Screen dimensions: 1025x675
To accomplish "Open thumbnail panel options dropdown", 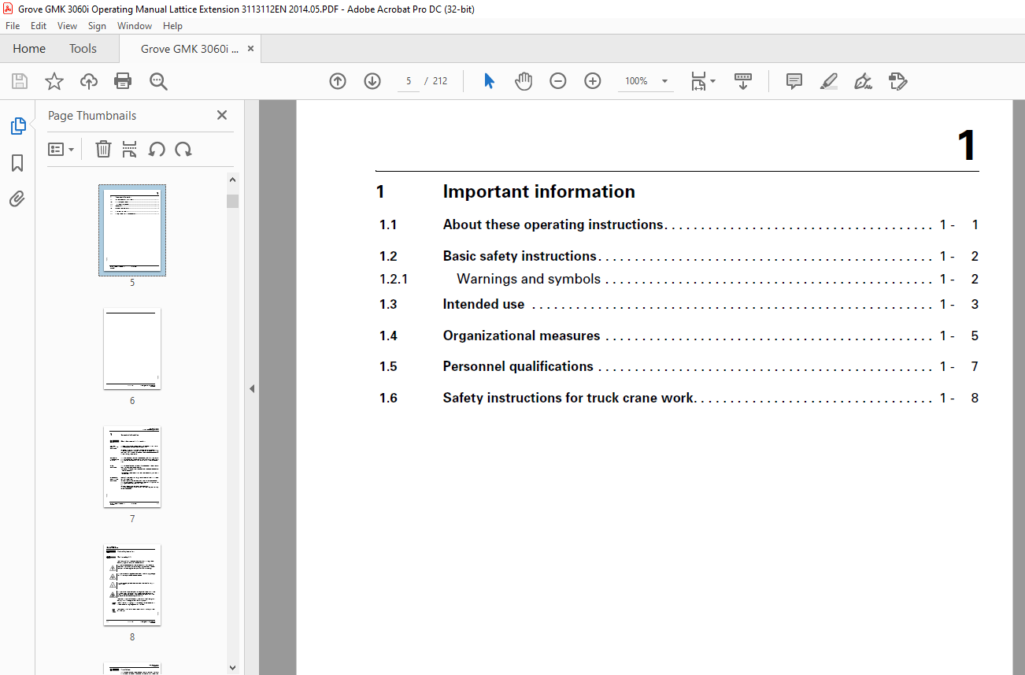I will coord(61,149).
